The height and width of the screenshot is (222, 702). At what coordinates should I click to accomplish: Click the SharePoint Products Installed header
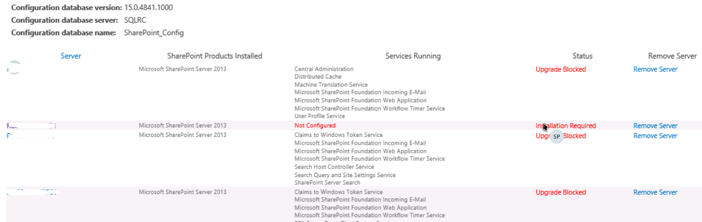click(215, 56)
